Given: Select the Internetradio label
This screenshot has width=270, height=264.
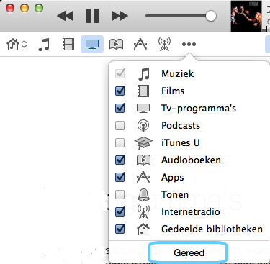Looking at the screenshot, I should point(191,211).
